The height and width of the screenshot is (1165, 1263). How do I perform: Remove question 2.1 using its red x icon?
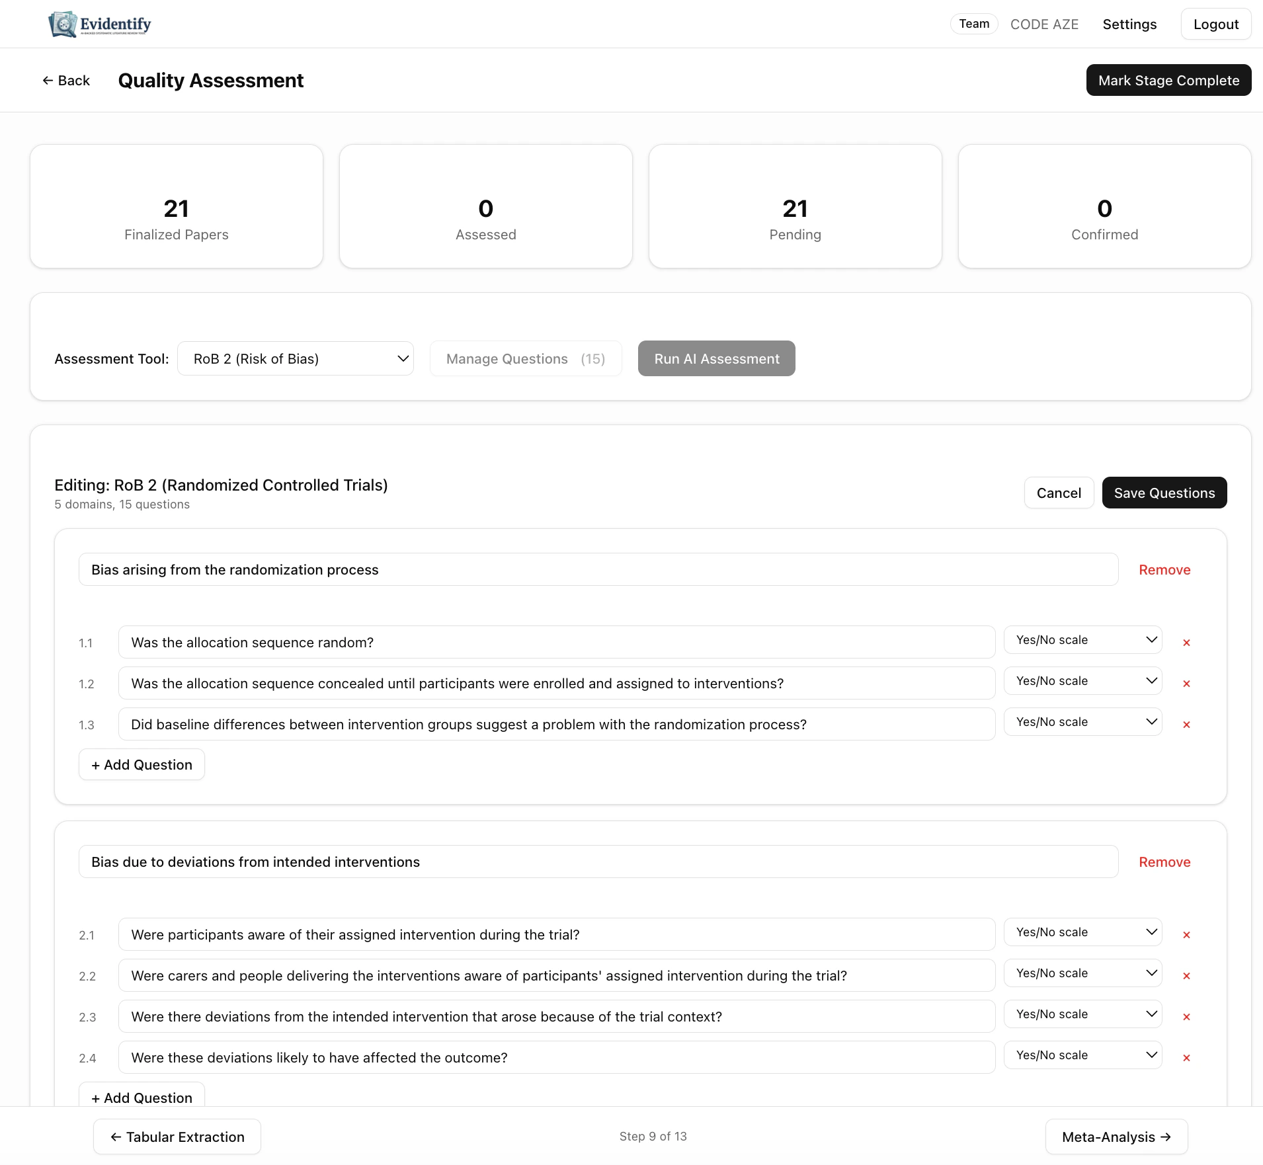1187,934
